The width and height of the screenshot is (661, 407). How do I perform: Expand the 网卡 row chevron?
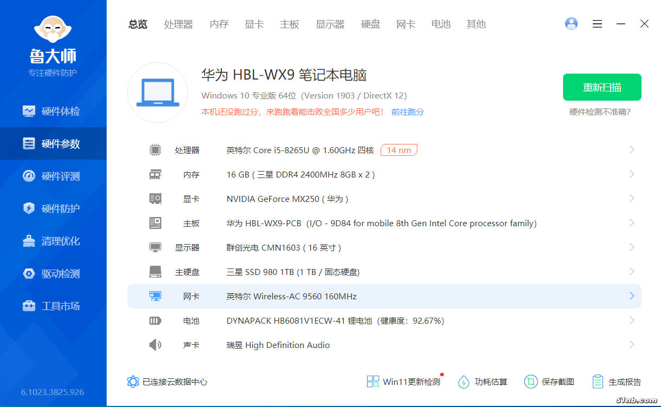click(x=632, y=296)
